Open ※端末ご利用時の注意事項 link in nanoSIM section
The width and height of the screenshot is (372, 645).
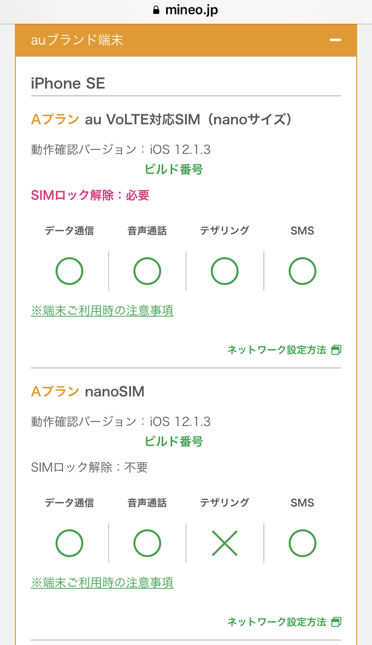click(102, 582)
